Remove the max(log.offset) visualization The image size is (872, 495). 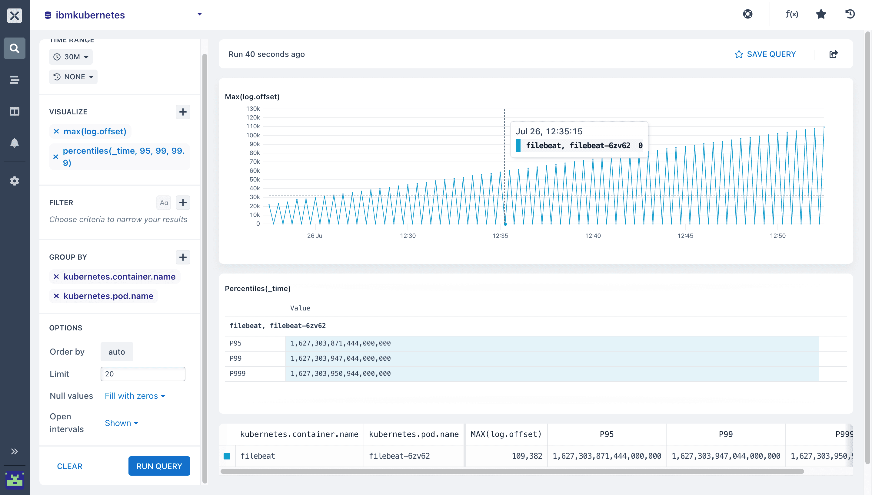56,132
